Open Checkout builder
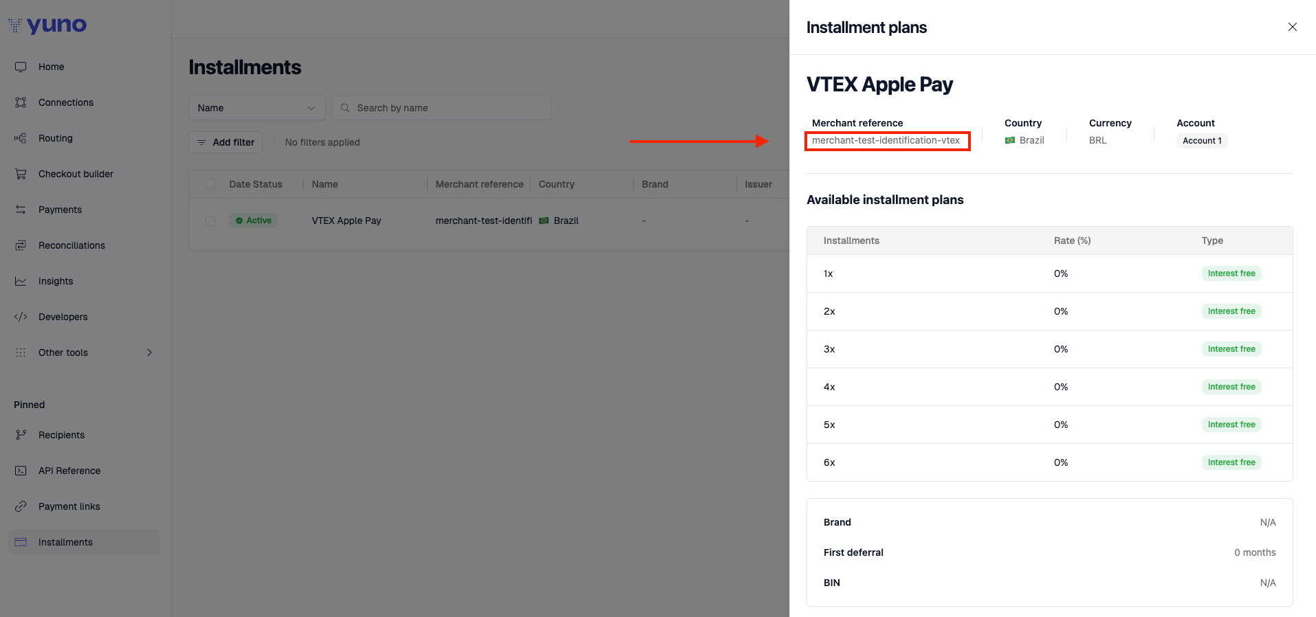Image resolution: width=1316 pixels, height=617 pixels. (76, 174)
